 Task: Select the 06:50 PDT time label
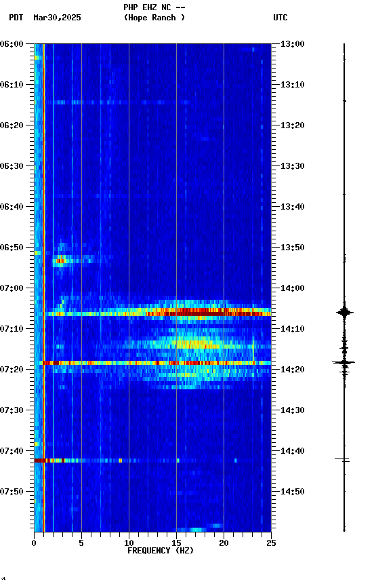tap(12, 248)
